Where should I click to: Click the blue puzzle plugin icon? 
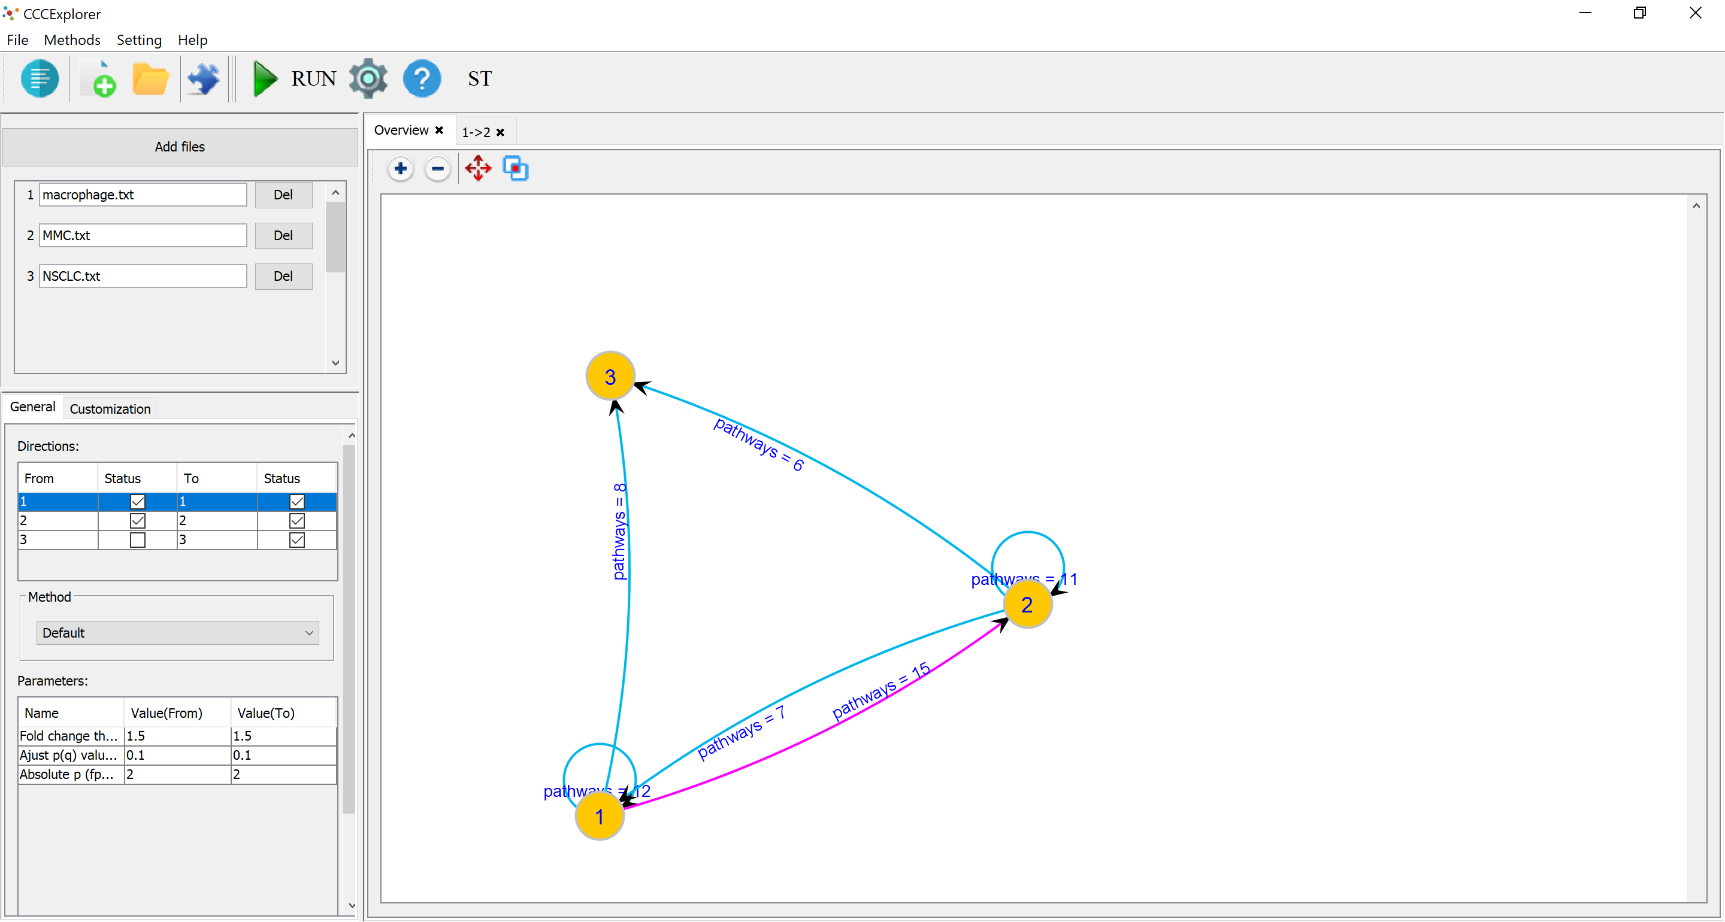(203, 80)
